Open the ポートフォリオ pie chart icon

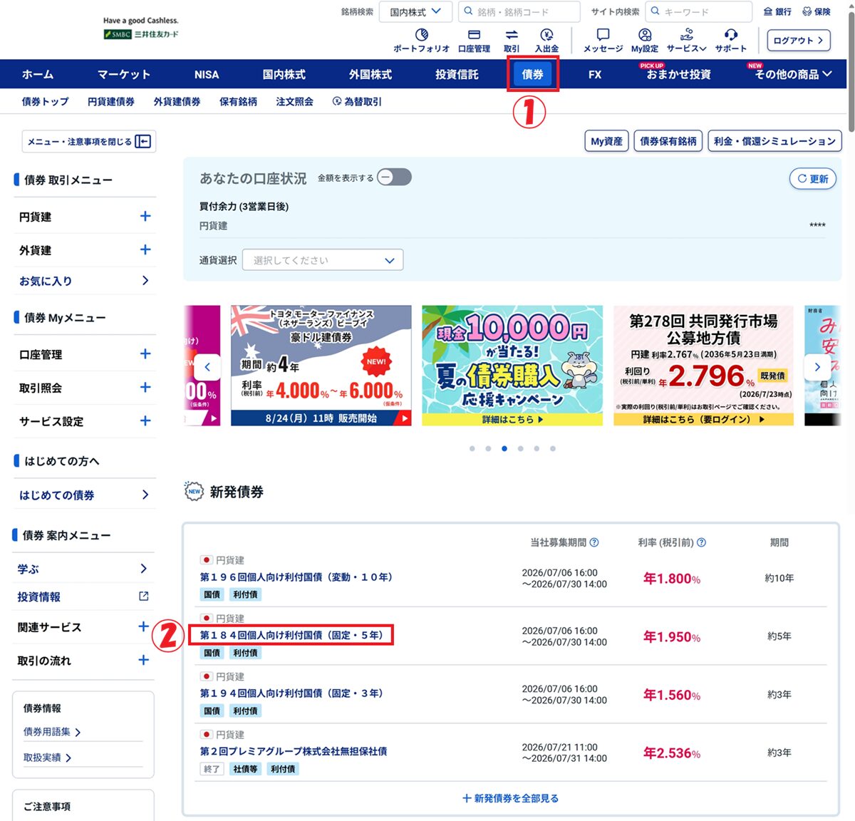tap(422, 34)
